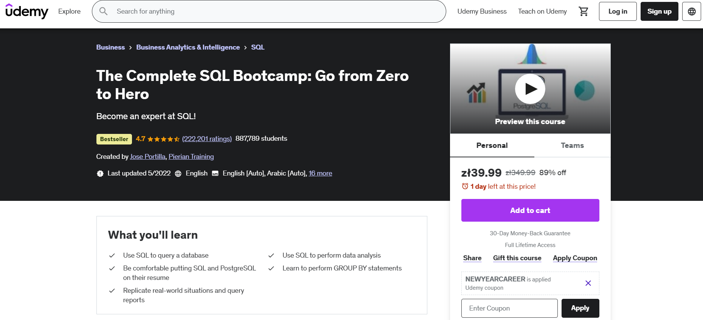Click '30-Day Money-Back Guarantee' text
Viewport: 703px width, 320px height.
pos(530,233)
